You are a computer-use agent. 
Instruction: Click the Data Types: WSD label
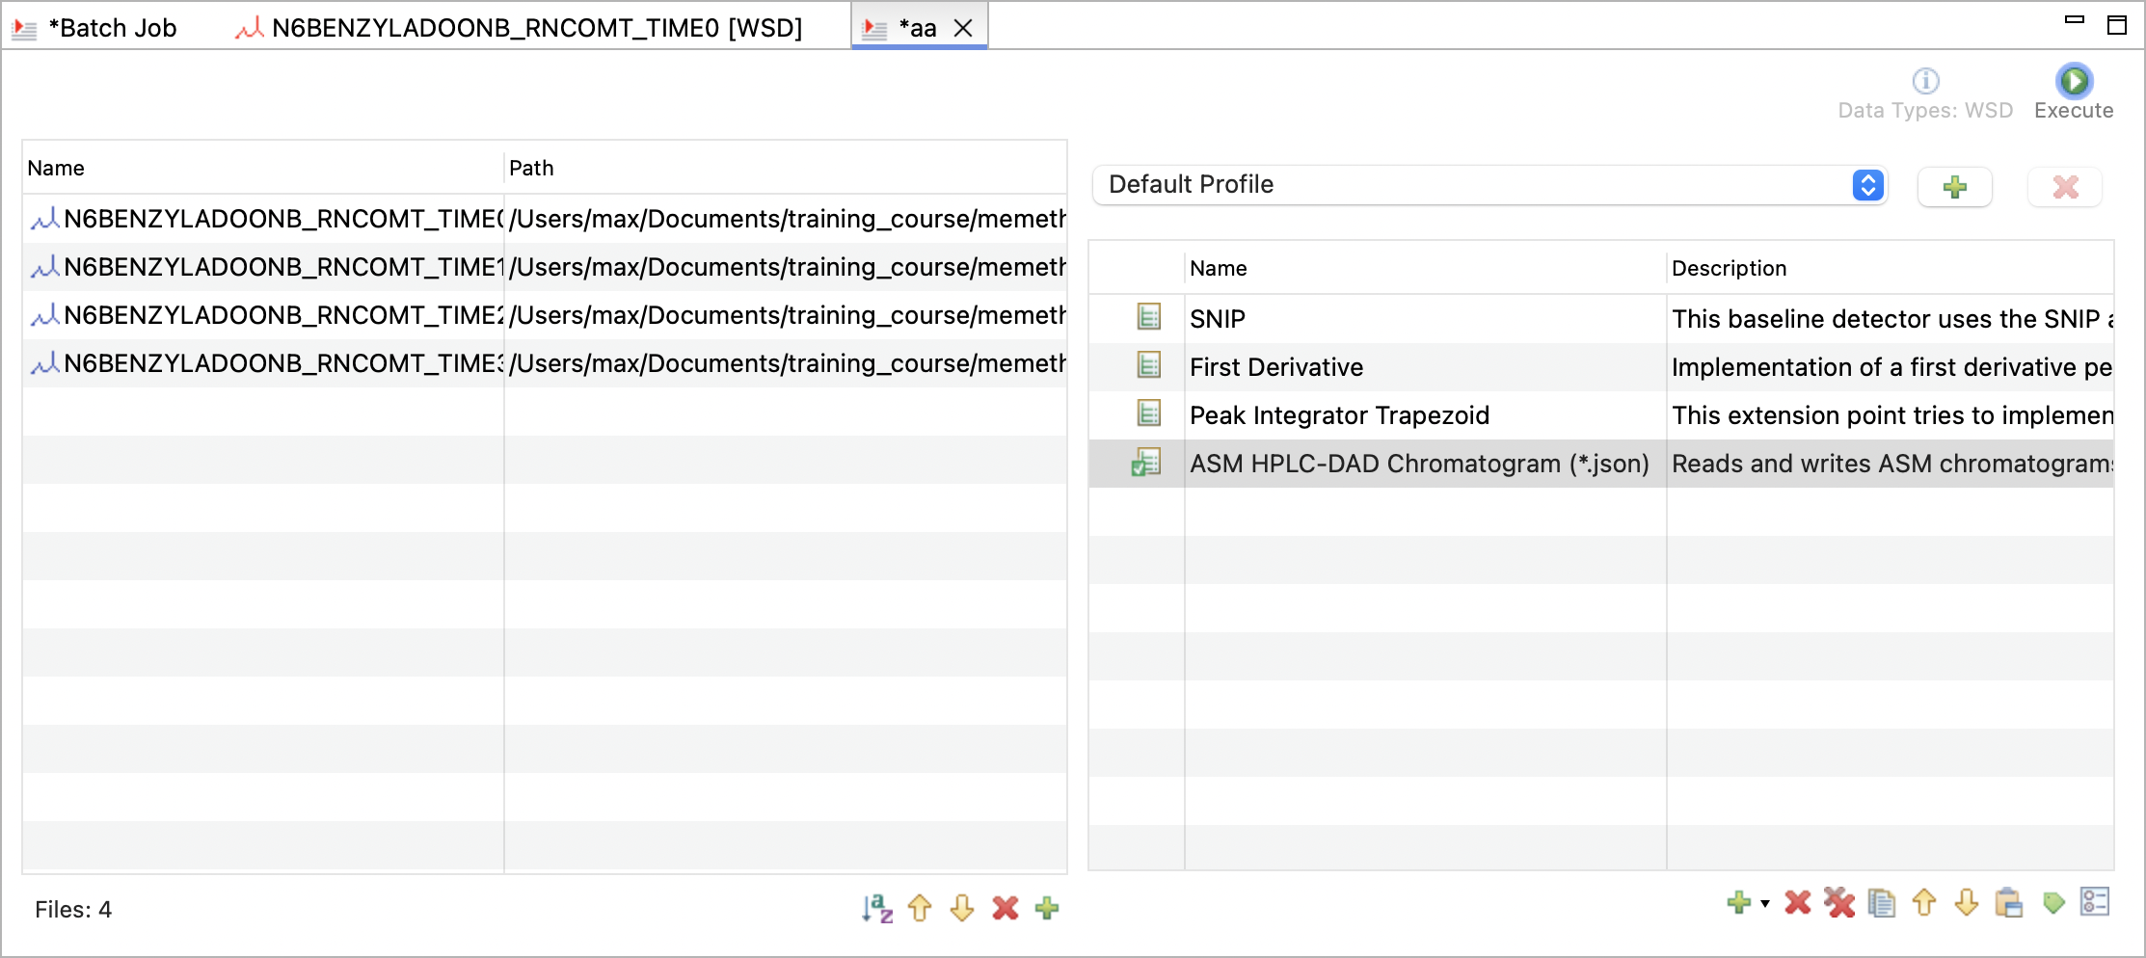(x=1925, y=111)
